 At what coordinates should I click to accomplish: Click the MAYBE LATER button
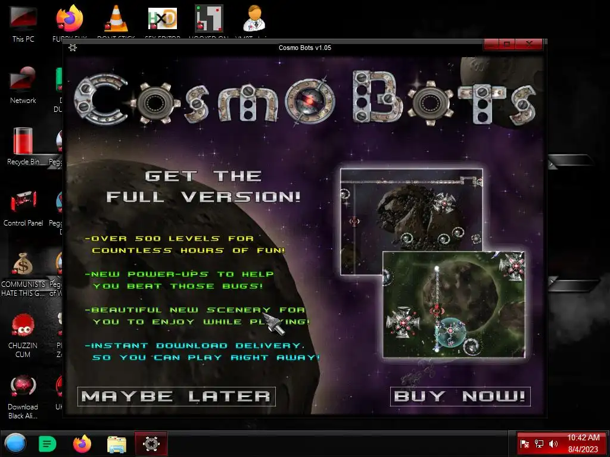click(176, 396)
